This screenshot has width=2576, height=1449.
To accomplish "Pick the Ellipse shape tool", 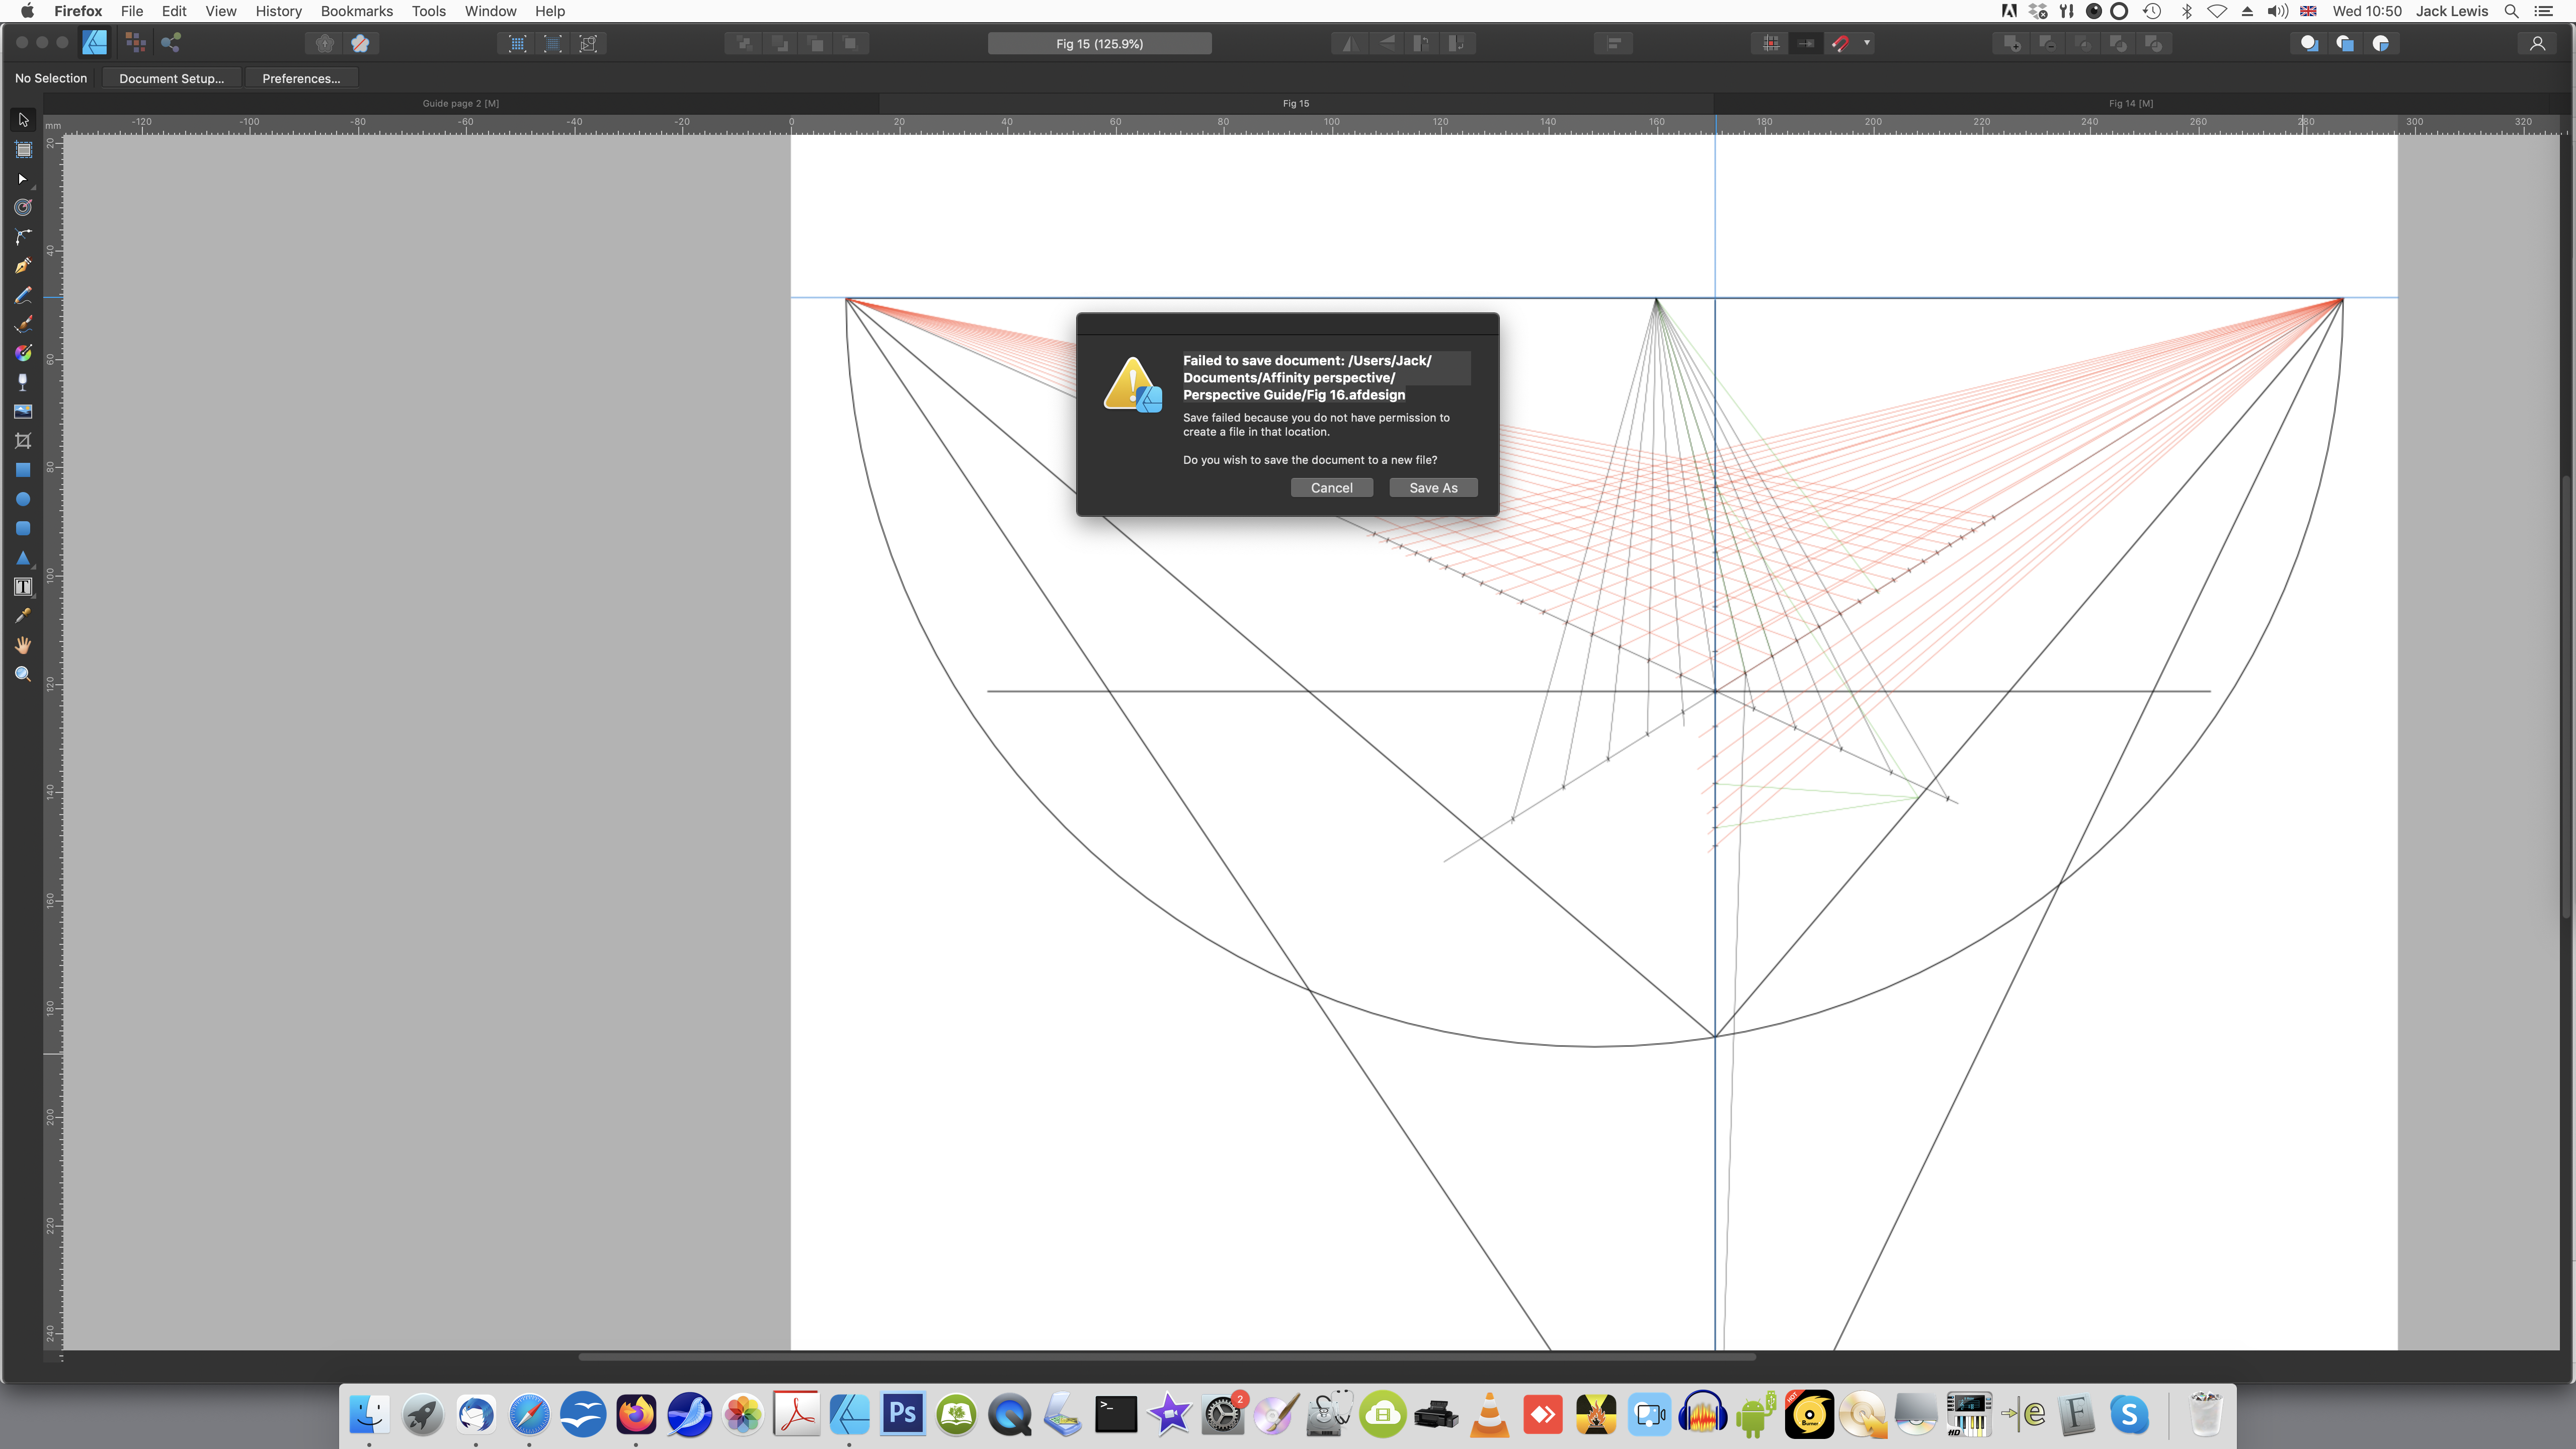I will pos(23,499).
